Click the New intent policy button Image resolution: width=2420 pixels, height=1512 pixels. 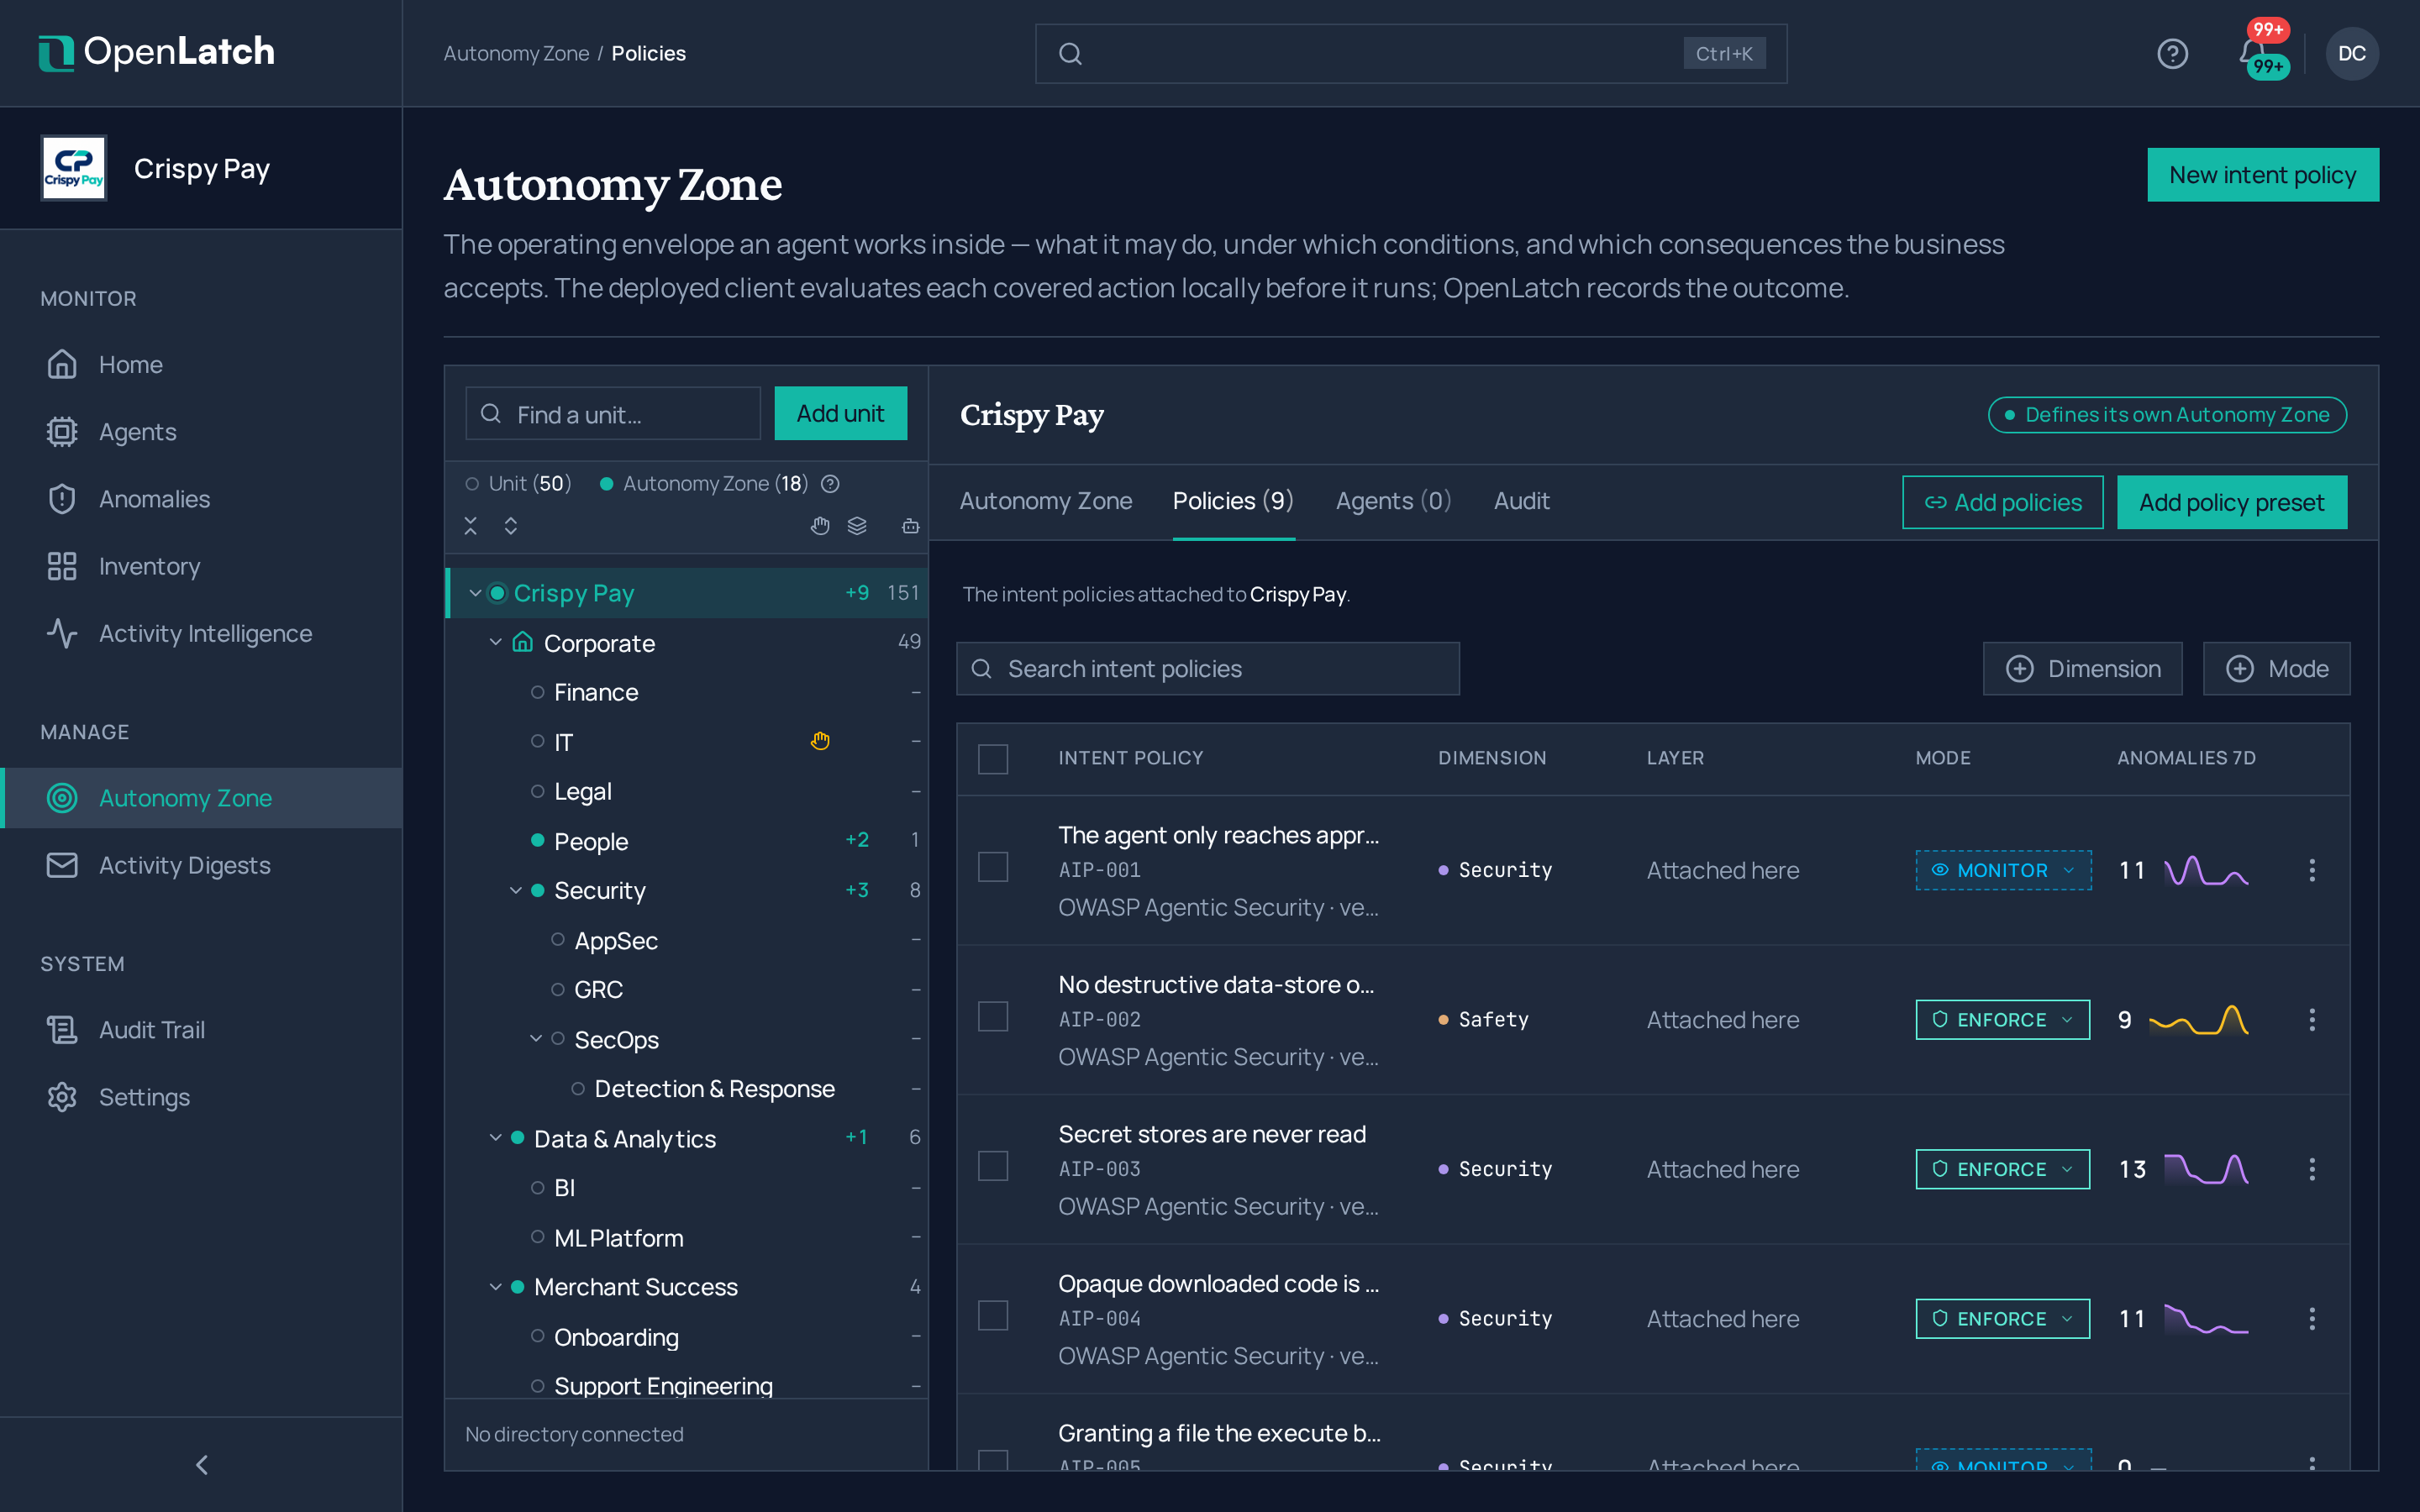(2262, 175)
